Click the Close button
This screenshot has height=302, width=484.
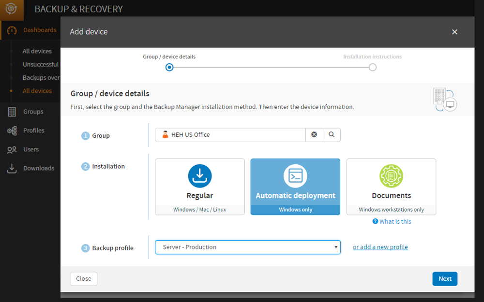(83, 279)
